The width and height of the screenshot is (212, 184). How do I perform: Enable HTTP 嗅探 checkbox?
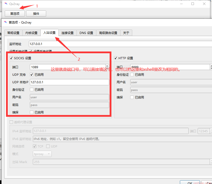[x=132, y=97]
